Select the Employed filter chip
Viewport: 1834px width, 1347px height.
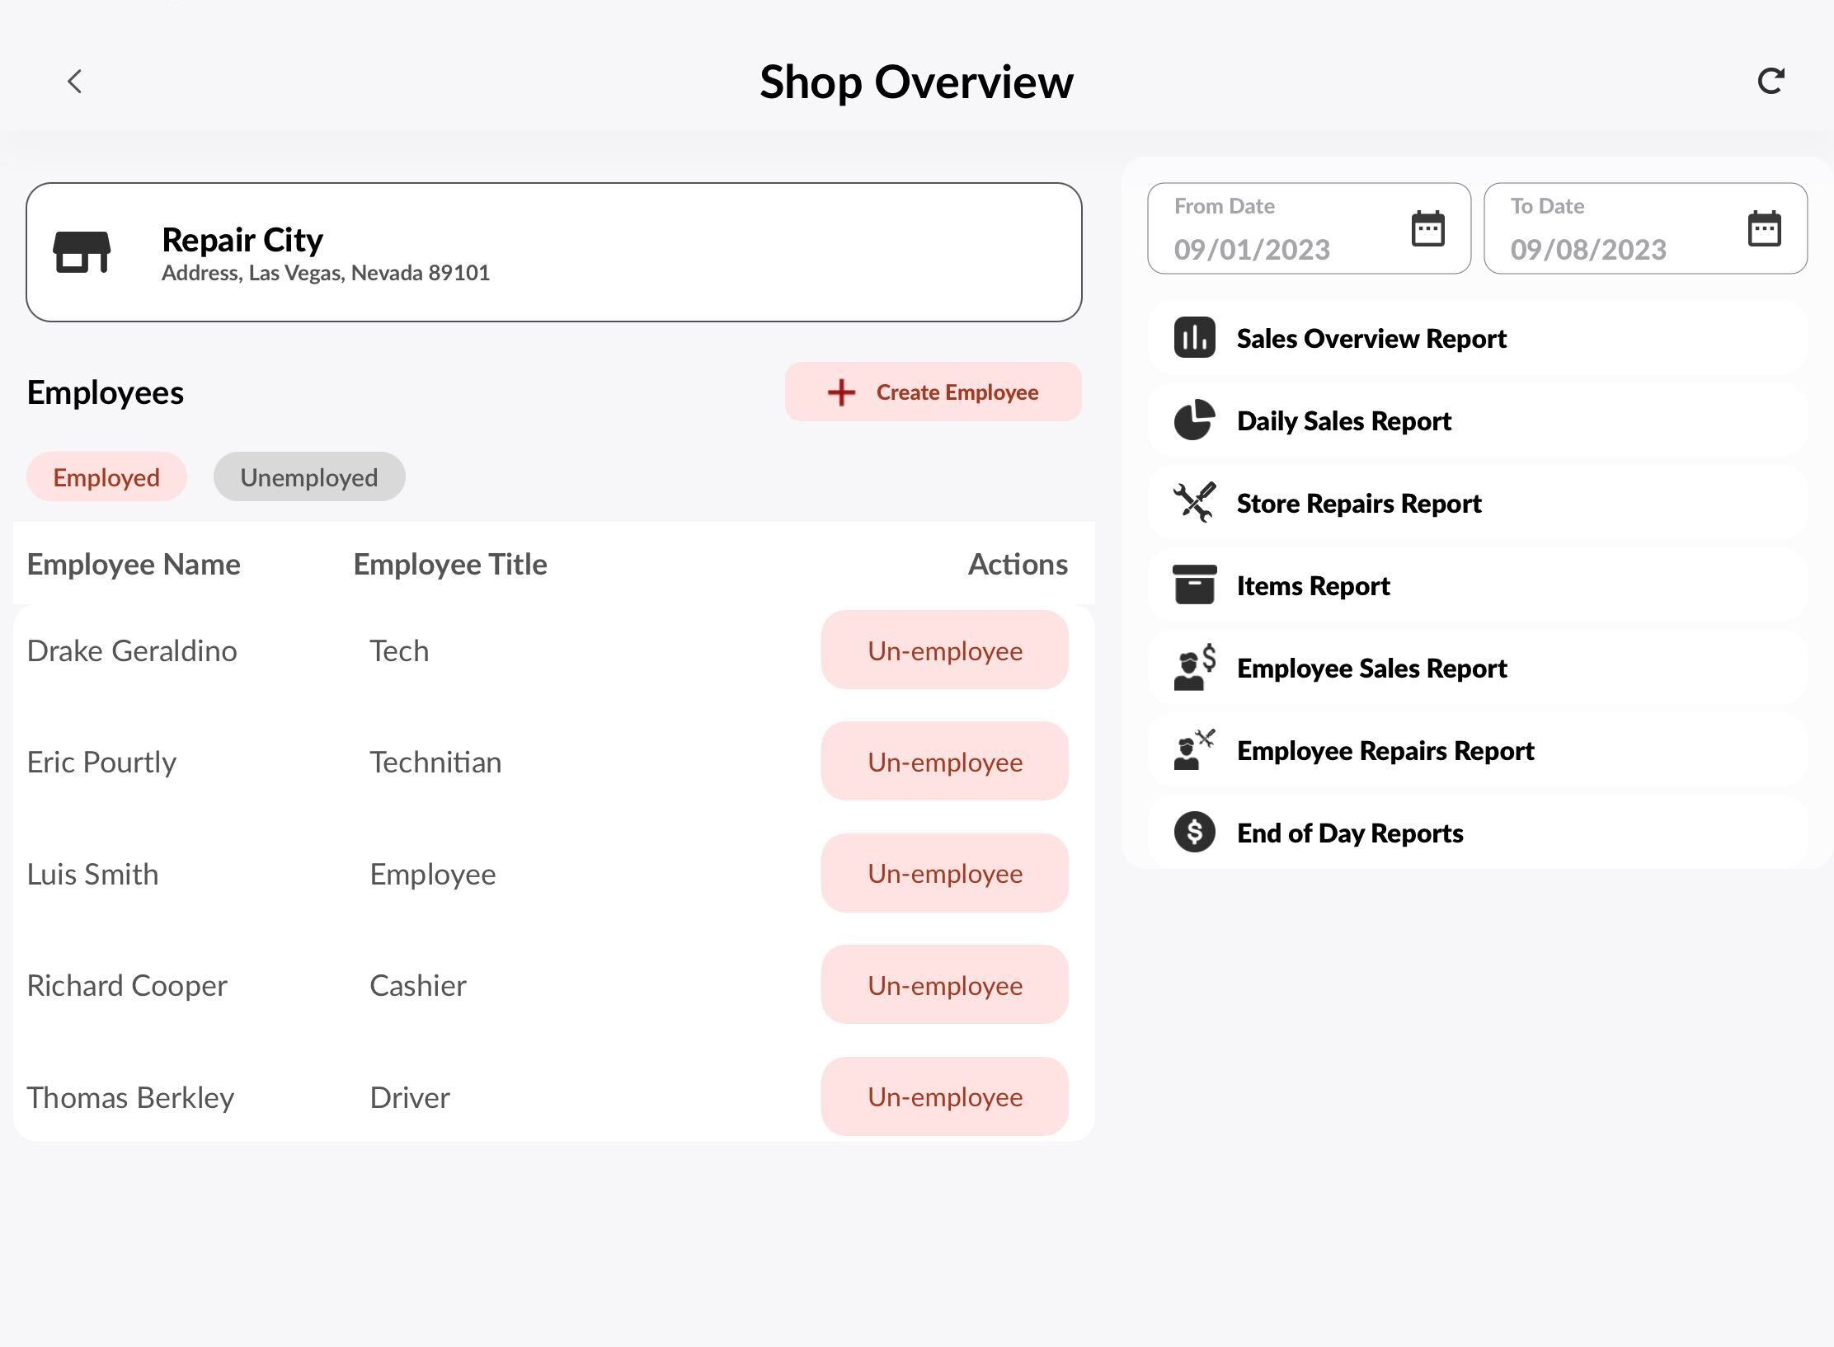(106, 477)
